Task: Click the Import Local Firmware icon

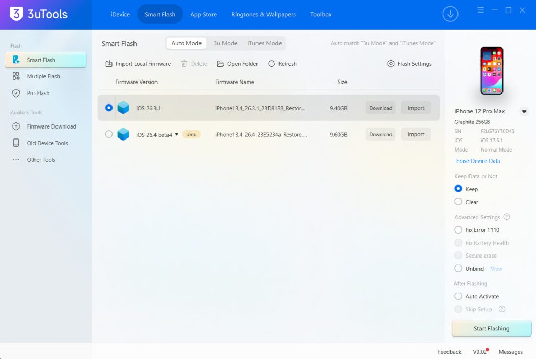Action: (x=109, y=63)
